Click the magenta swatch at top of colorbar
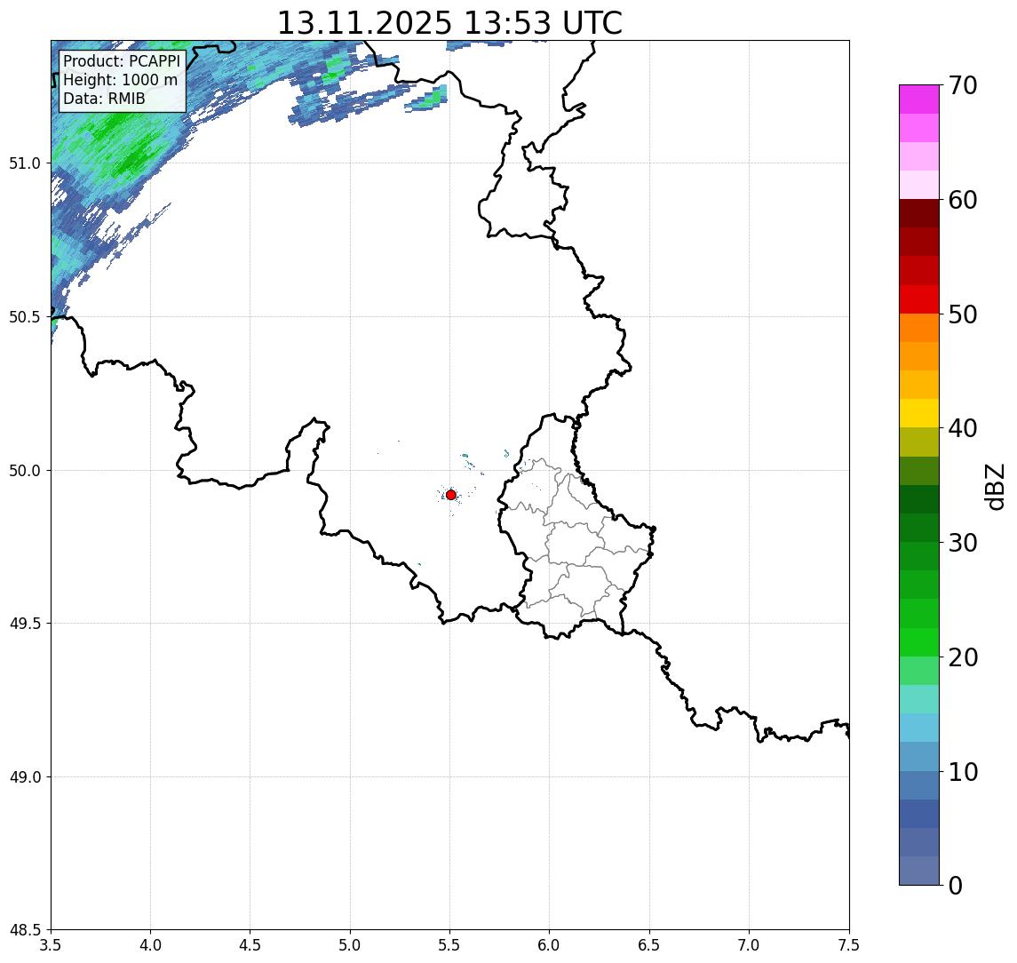This screenshot has width=1017, height=963. [x=919, y=99]
